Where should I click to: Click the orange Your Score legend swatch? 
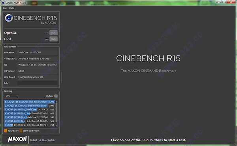click(6, 131)
